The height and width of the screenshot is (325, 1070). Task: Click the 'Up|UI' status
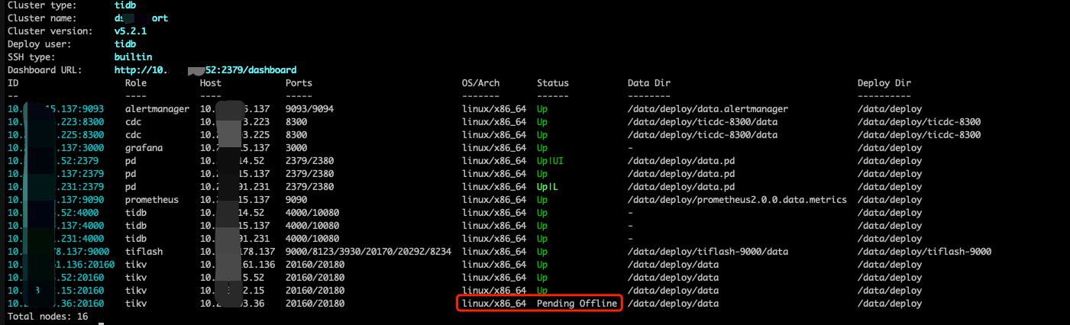click(550, 160)
